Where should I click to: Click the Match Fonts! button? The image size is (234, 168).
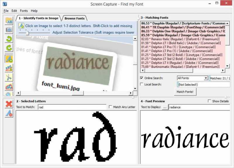click(185, 92)
